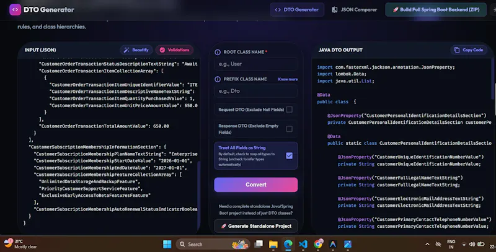
Task: Uncheck Treat All Fields as String
Action: [289, 155]
